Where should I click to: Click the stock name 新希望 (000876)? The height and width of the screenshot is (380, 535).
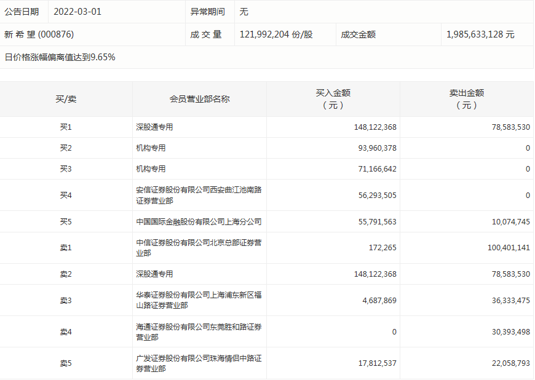coord(39,34)
